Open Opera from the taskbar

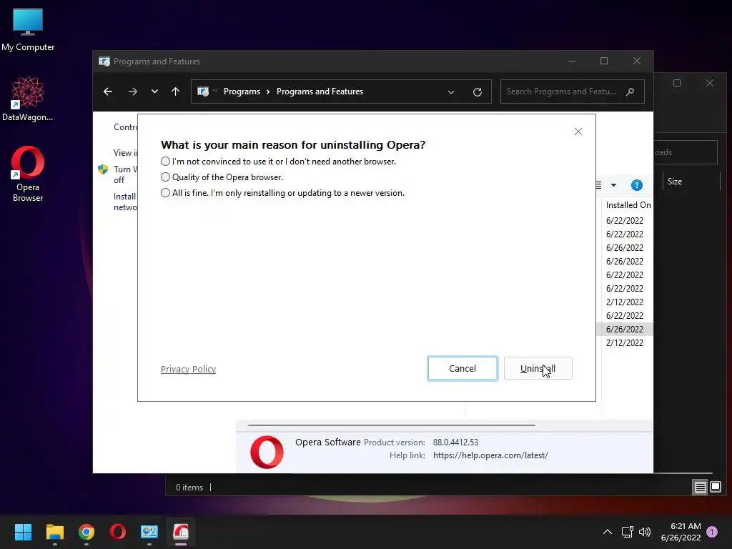[118, 532]
